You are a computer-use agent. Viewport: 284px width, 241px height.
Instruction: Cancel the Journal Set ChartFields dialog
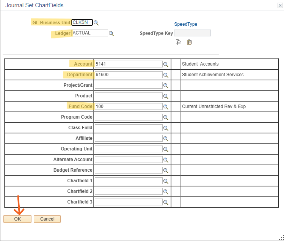point(47,219)
